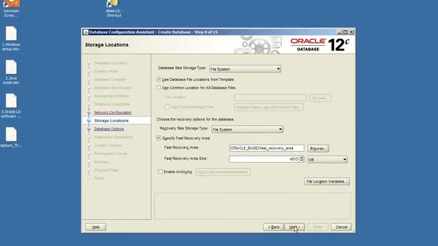
Task: Open File Location Variables dialog
Action: point(326,181)
